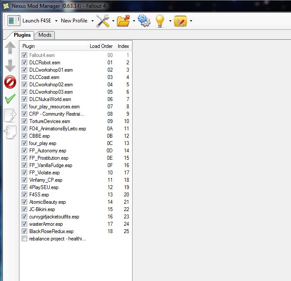
Task: Open the dropdown arrow beside the lightbulb
Action: 170,21
